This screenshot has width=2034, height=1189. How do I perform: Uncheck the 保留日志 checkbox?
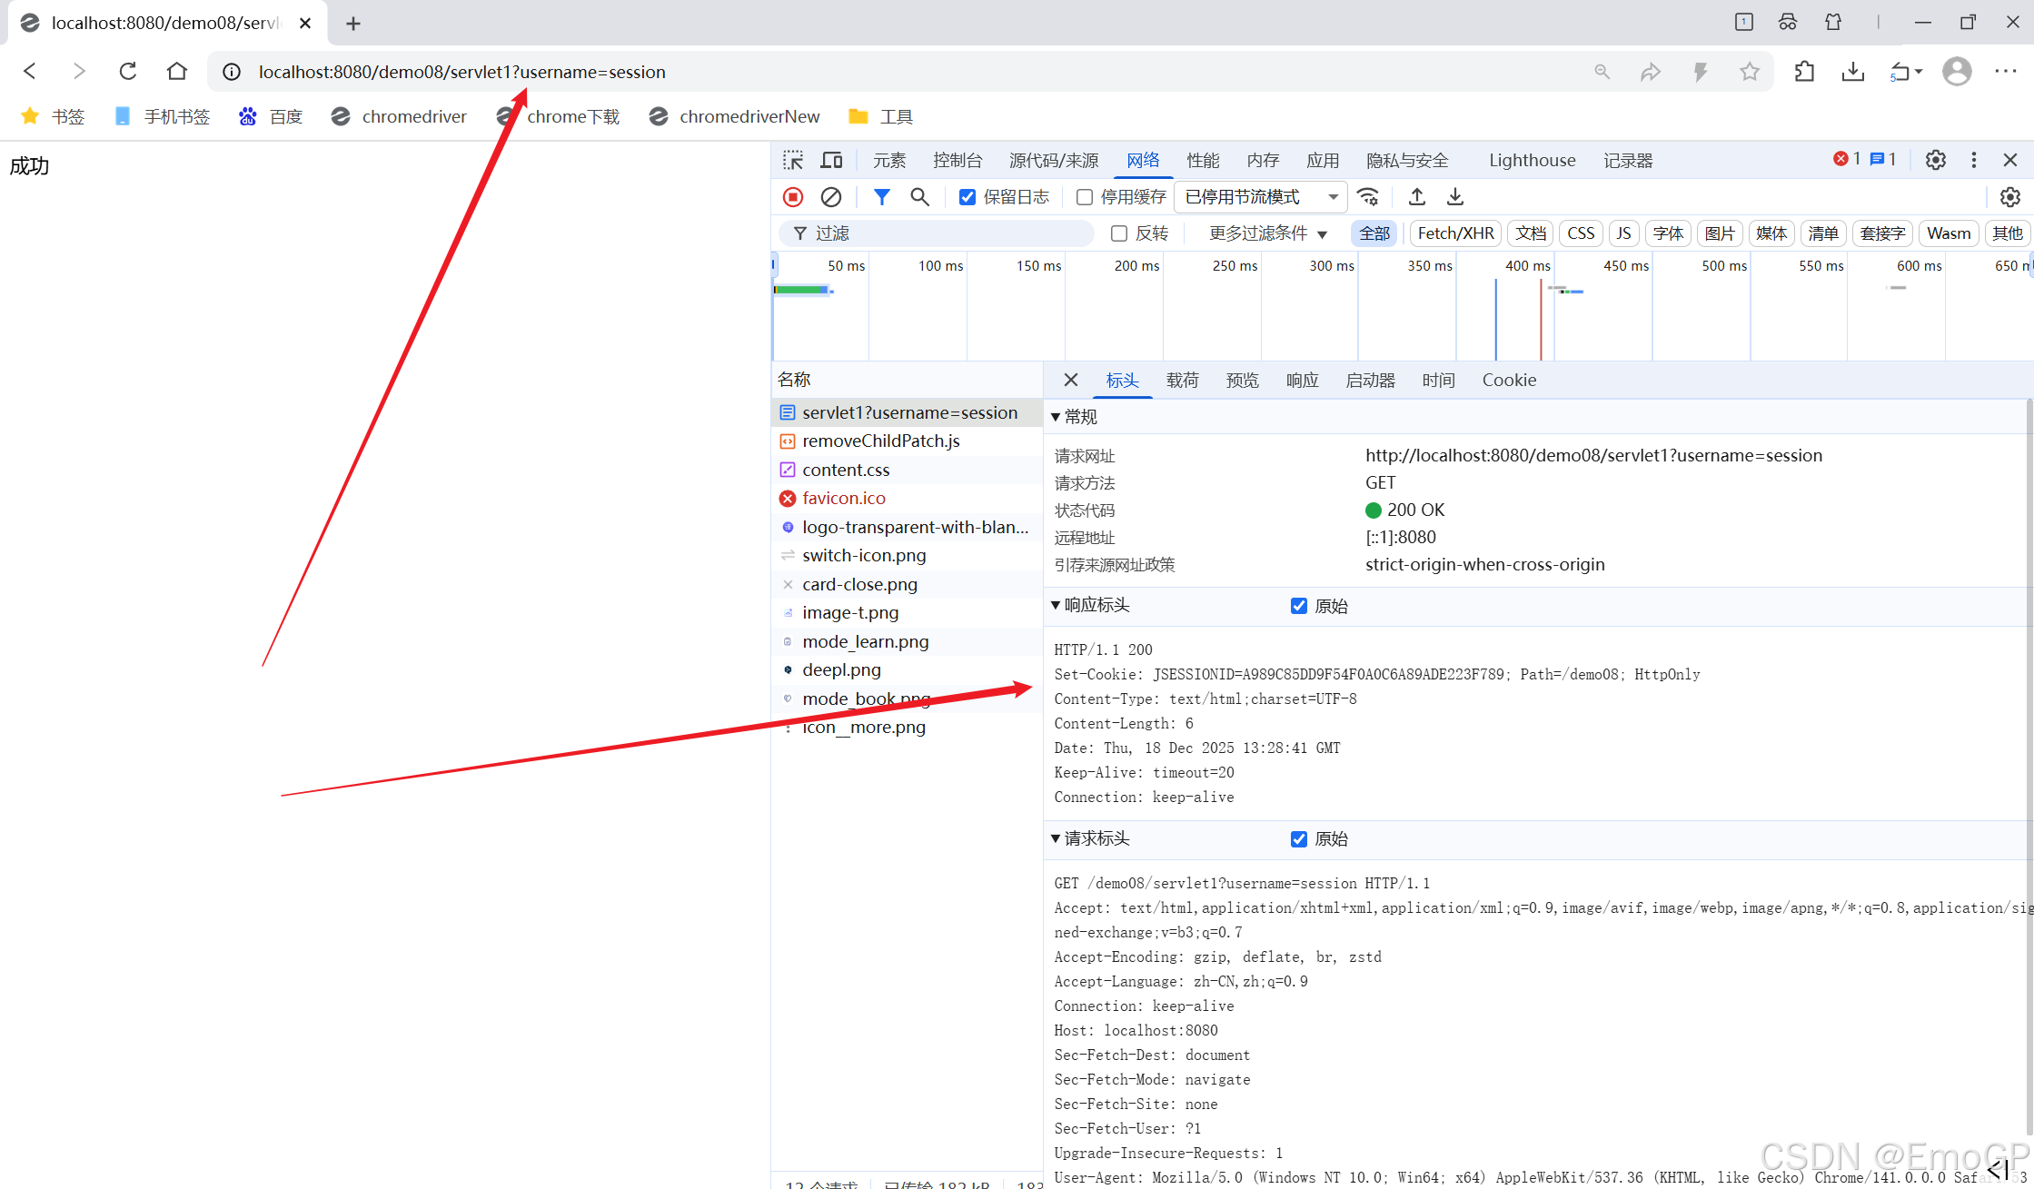tap(967, 197)
